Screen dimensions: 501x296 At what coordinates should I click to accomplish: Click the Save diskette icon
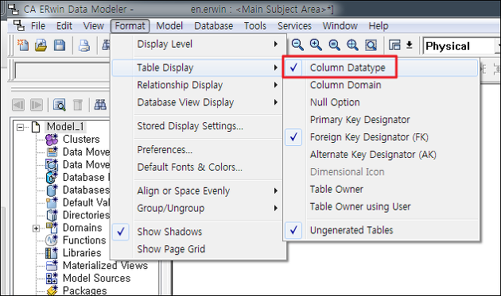[60, 45]
